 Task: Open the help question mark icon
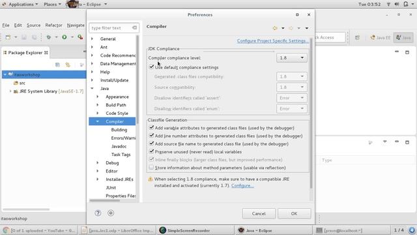(98, 213)
